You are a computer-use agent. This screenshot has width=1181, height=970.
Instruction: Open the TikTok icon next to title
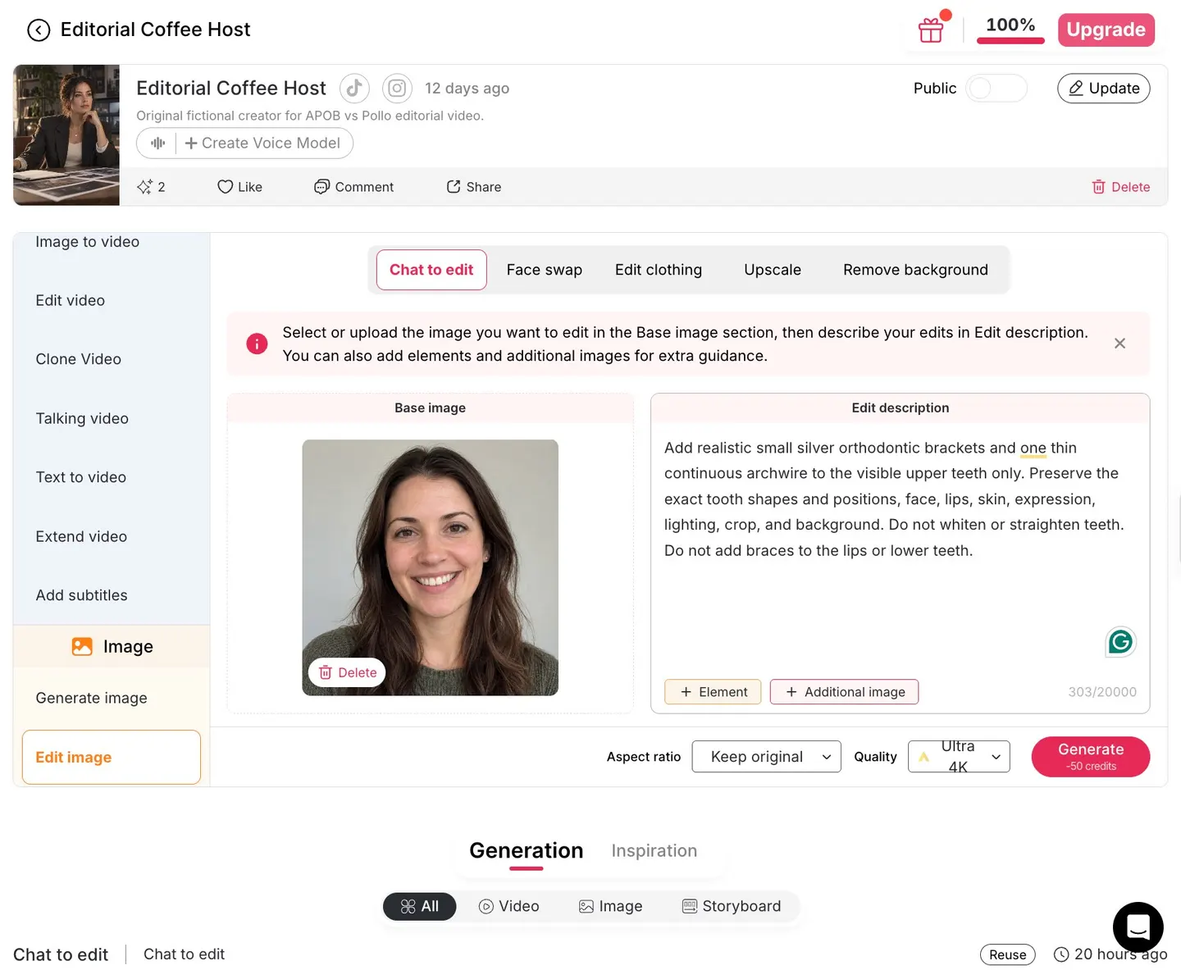[x=354, y=88]
